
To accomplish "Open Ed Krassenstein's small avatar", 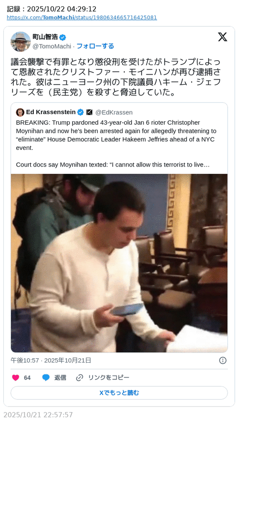I will click(x=20, y=112).
